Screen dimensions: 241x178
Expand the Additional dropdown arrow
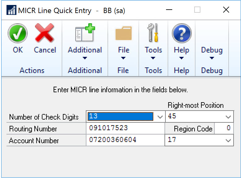pyautogui.click(x=85, y=58)
